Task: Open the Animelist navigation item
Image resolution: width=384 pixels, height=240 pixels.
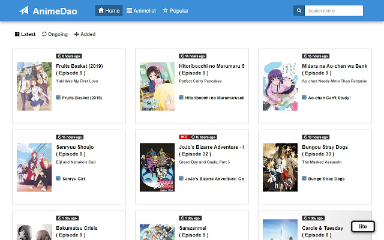Action: point(142,11)
